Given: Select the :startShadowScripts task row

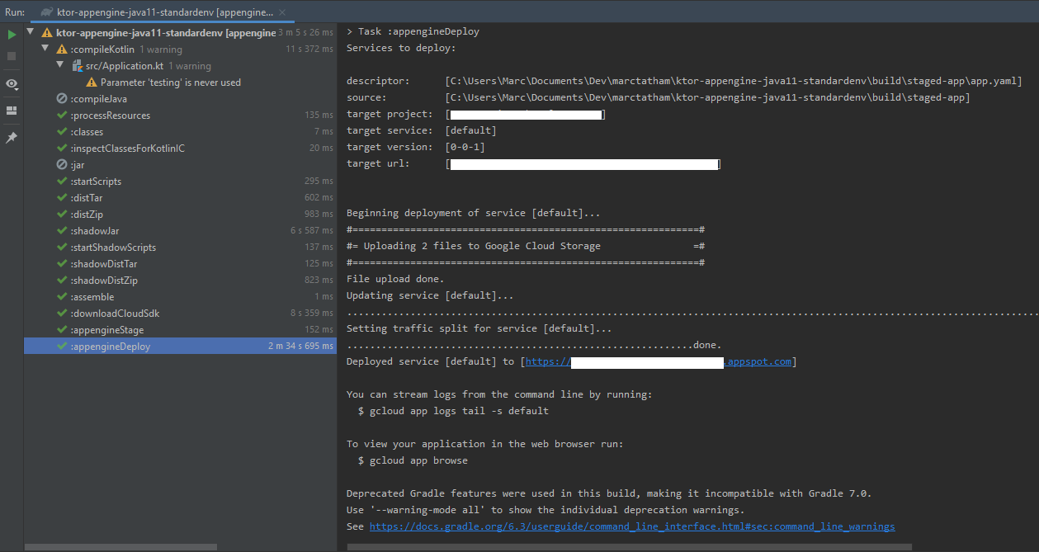Looking at the screenshot, I should [x=180, y=248].
